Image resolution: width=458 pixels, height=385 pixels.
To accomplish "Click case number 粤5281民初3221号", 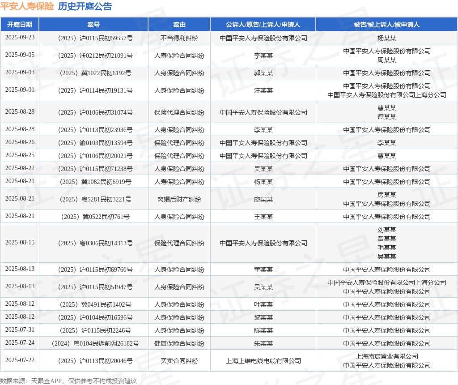I will click(x=95, y=199).
